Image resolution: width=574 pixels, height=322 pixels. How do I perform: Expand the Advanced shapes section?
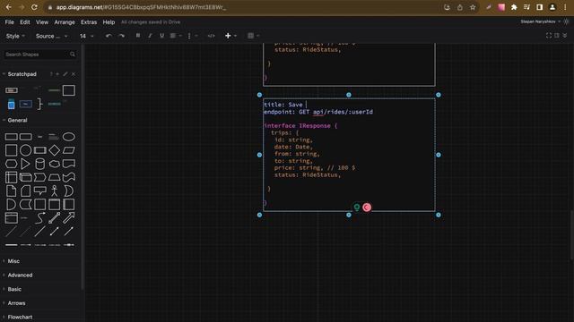coord(20,275)
